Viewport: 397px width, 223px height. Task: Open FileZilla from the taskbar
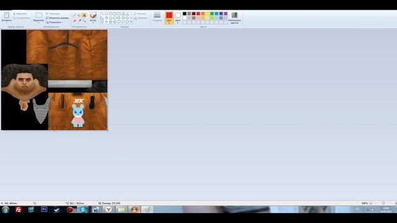click(18, 209)
